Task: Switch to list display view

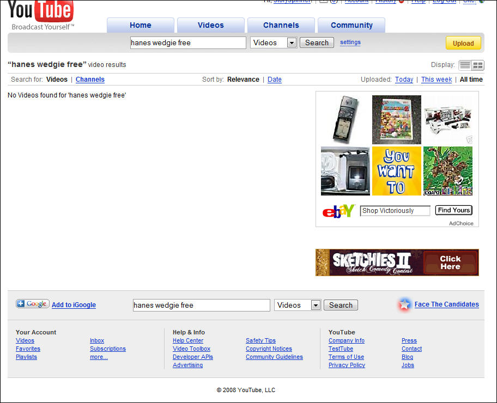Action: [465, 65]
